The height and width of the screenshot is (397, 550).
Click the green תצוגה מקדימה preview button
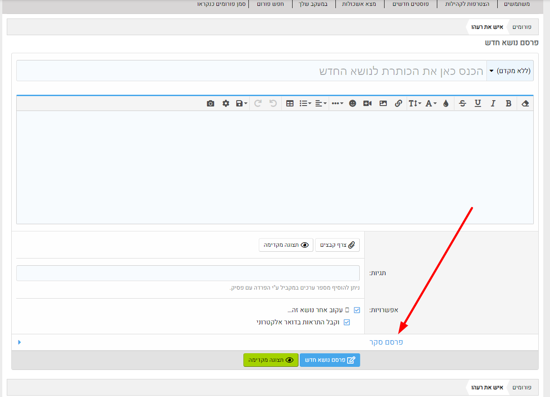tap(271, 360)
